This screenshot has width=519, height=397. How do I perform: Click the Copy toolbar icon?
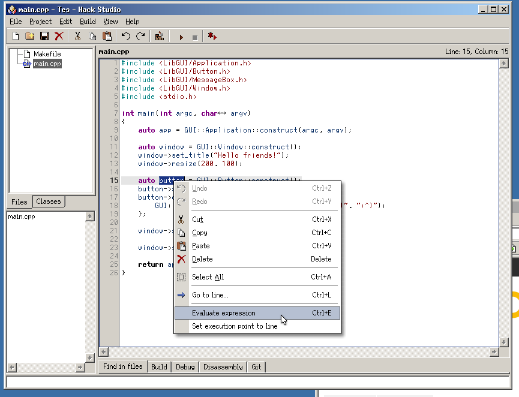92,36
